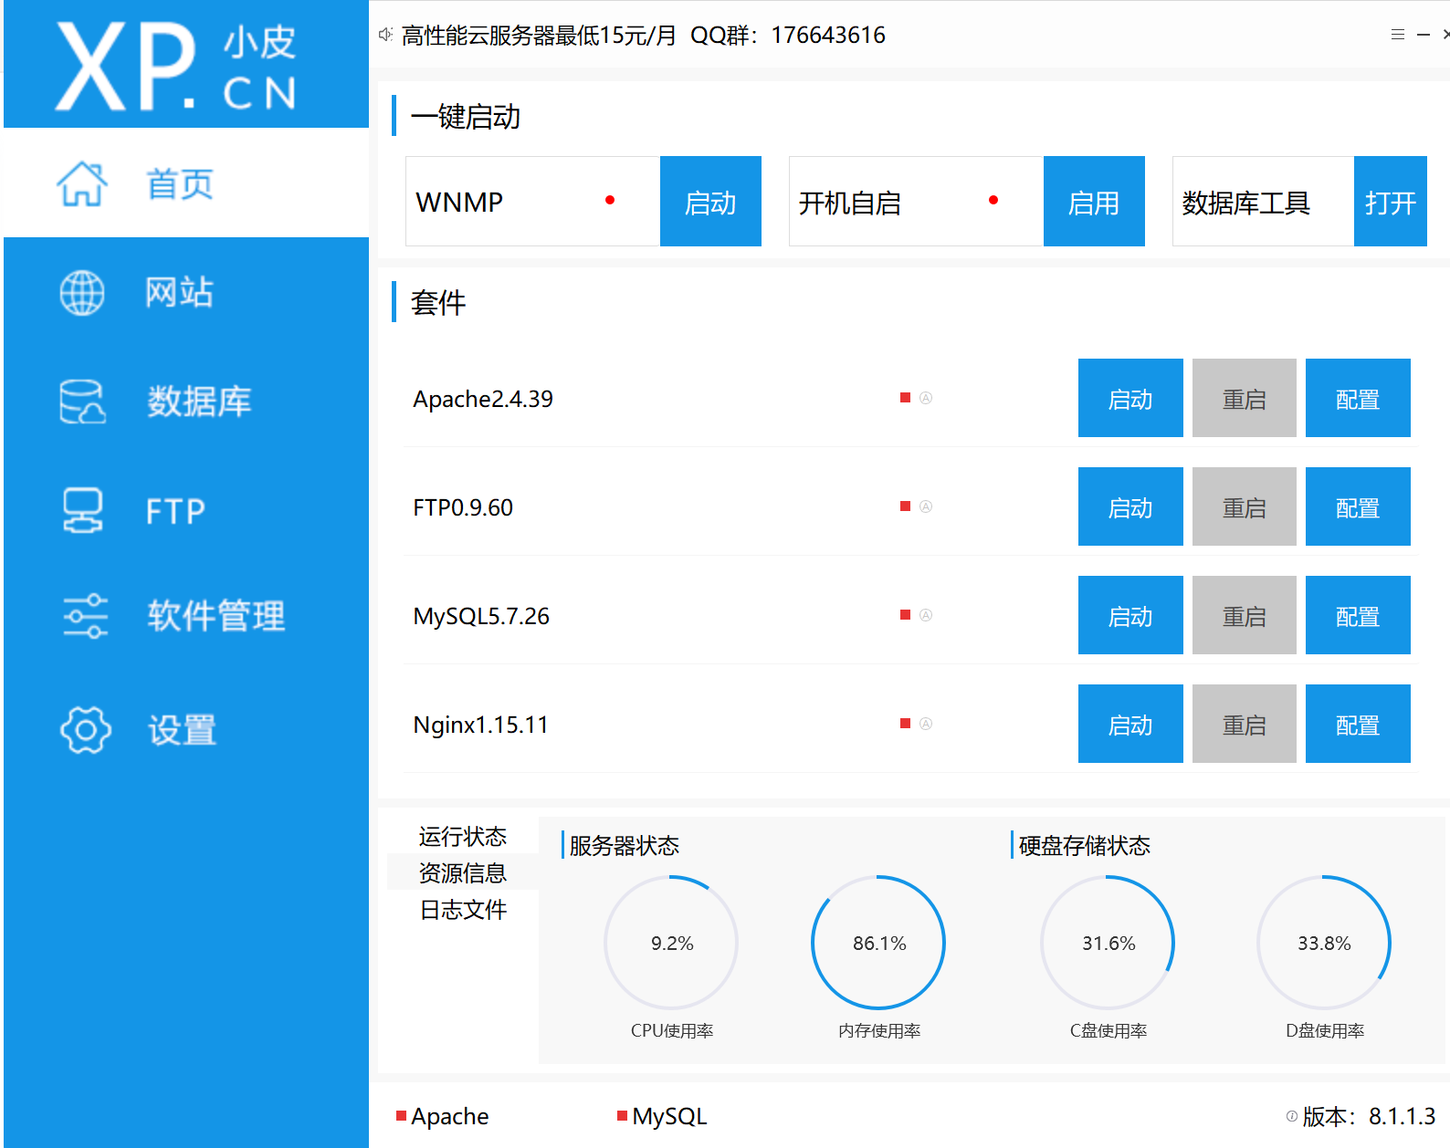Image resolution: width=1450 pixels, height=1148 pixels.
Task: Click the FTP0.9.60 red stopped indicator
Action: (x=905, y=506)
